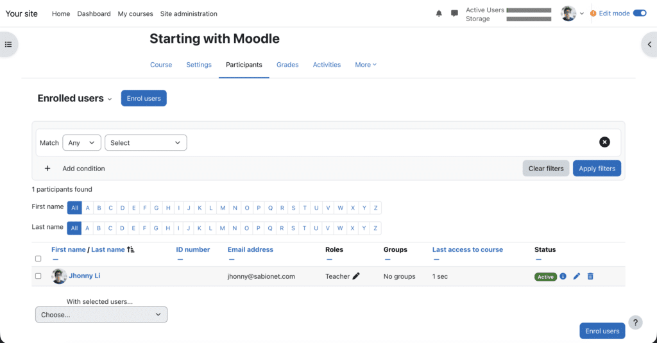Filter First name by letter J
Viewport: 657px width, 343px height.
pyautogui.click(x=189, y=208)
